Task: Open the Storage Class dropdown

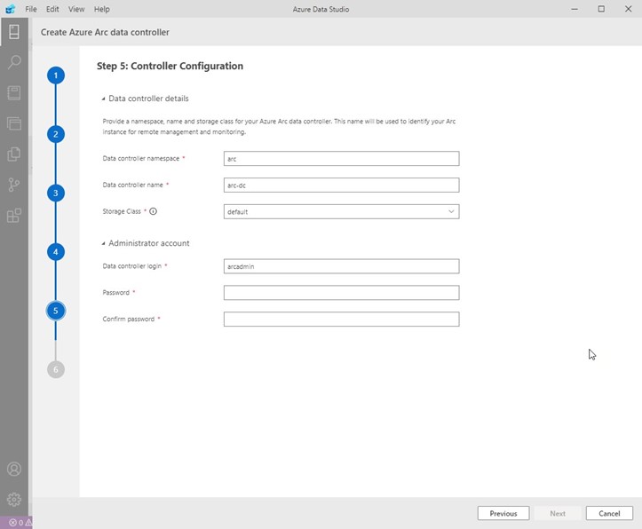Action: (x=342, y=211)
